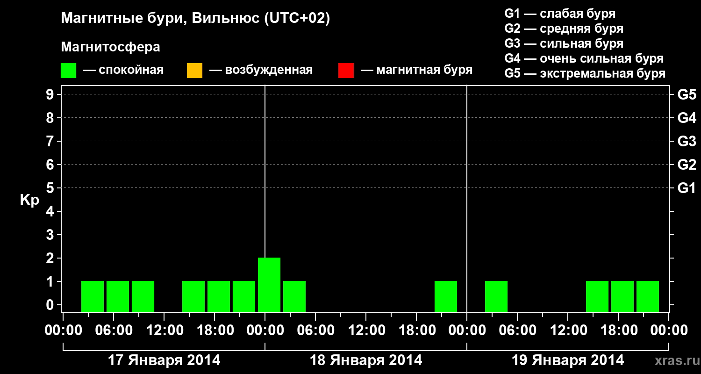Click legend line 'G5 — экстремальная буря'
Viewport: 701px width, 374px height.
pos(585,73)
